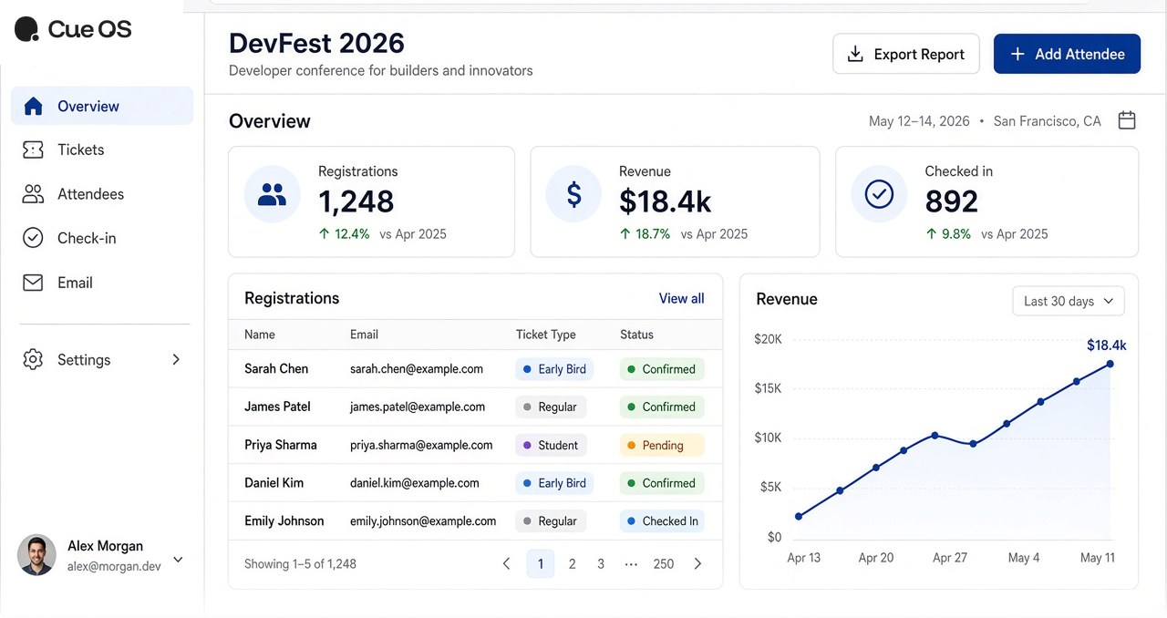Click the chart data point dip near Apr 27
Screen dimensions: 1167x618
[x=973, y=444]
